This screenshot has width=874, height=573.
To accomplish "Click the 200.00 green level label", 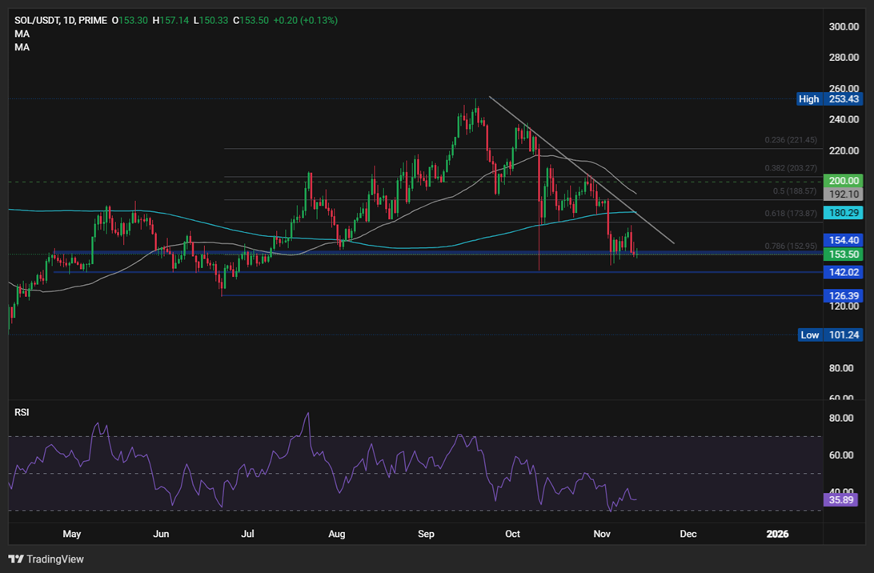I will (x=843, y=181).
